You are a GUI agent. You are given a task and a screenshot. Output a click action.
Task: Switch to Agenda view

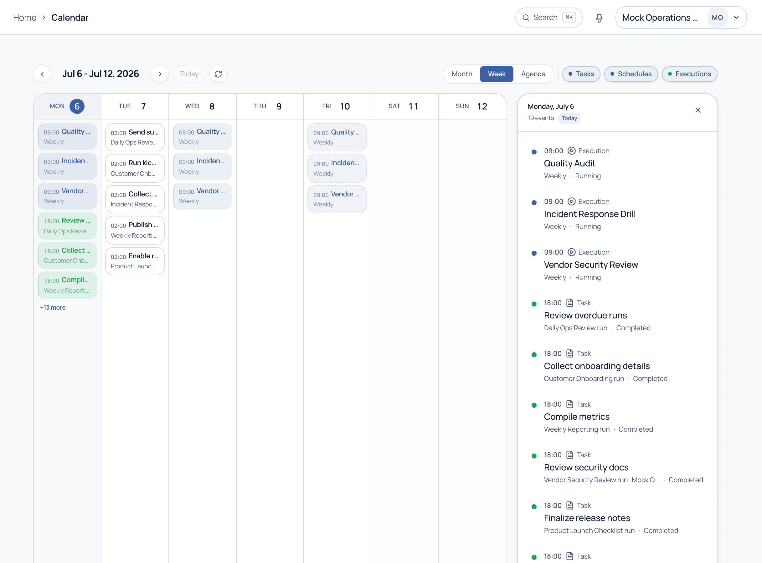[533, 74]
